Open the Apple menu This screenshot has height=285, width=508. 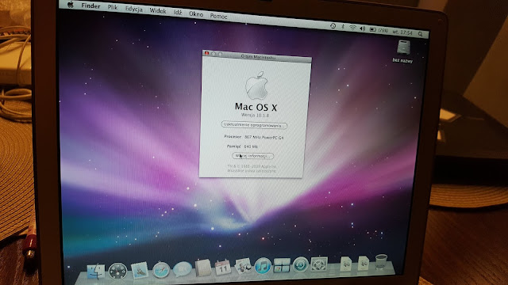(71, 5)
